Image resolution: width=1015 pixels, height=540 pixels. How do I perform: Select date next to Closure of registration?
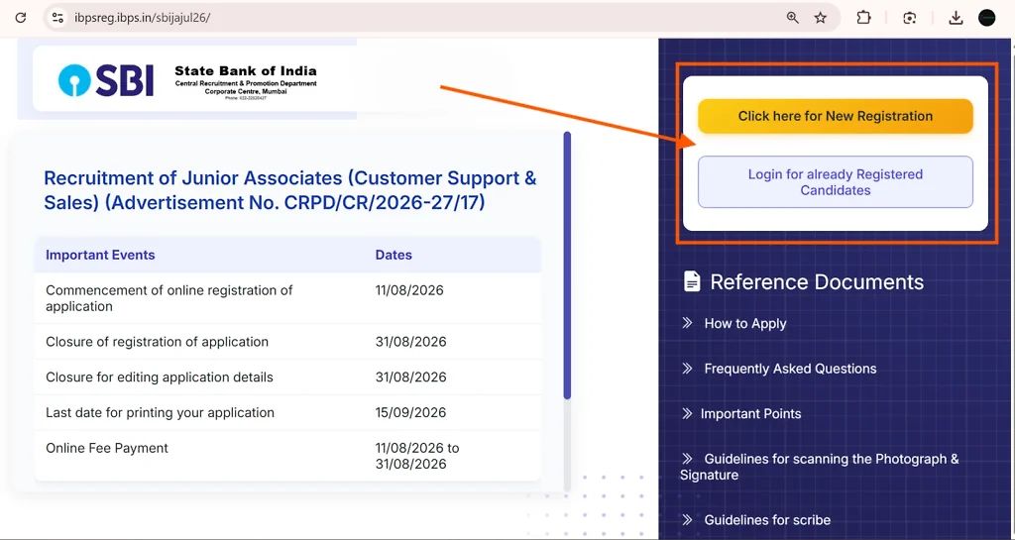pyautogui.click(x=410, y=342)
